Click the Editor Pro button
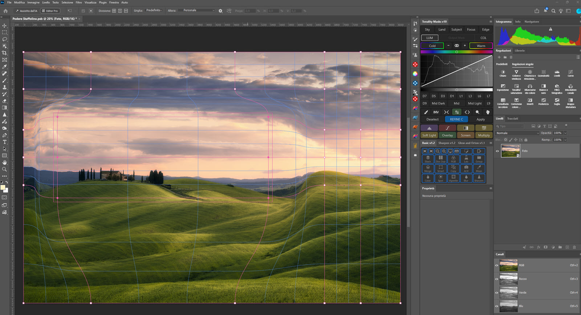This screenshot has height=315, width=581. (50, 11)
